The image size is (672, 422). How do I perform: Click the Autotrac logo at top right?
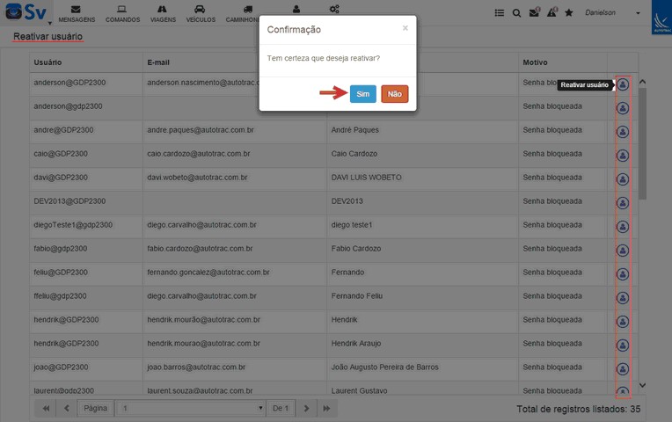coord(661,18)
